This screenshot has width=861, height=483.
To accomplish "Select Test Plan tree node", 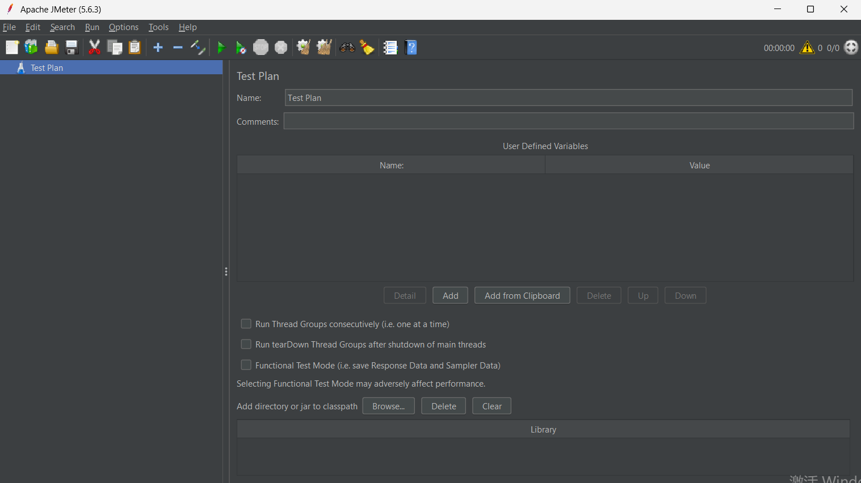I will click(x=111, y=67).
